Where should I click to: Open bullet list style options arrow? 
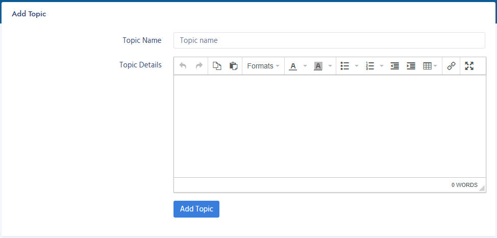pyautogui.click(x=356, y=66)
